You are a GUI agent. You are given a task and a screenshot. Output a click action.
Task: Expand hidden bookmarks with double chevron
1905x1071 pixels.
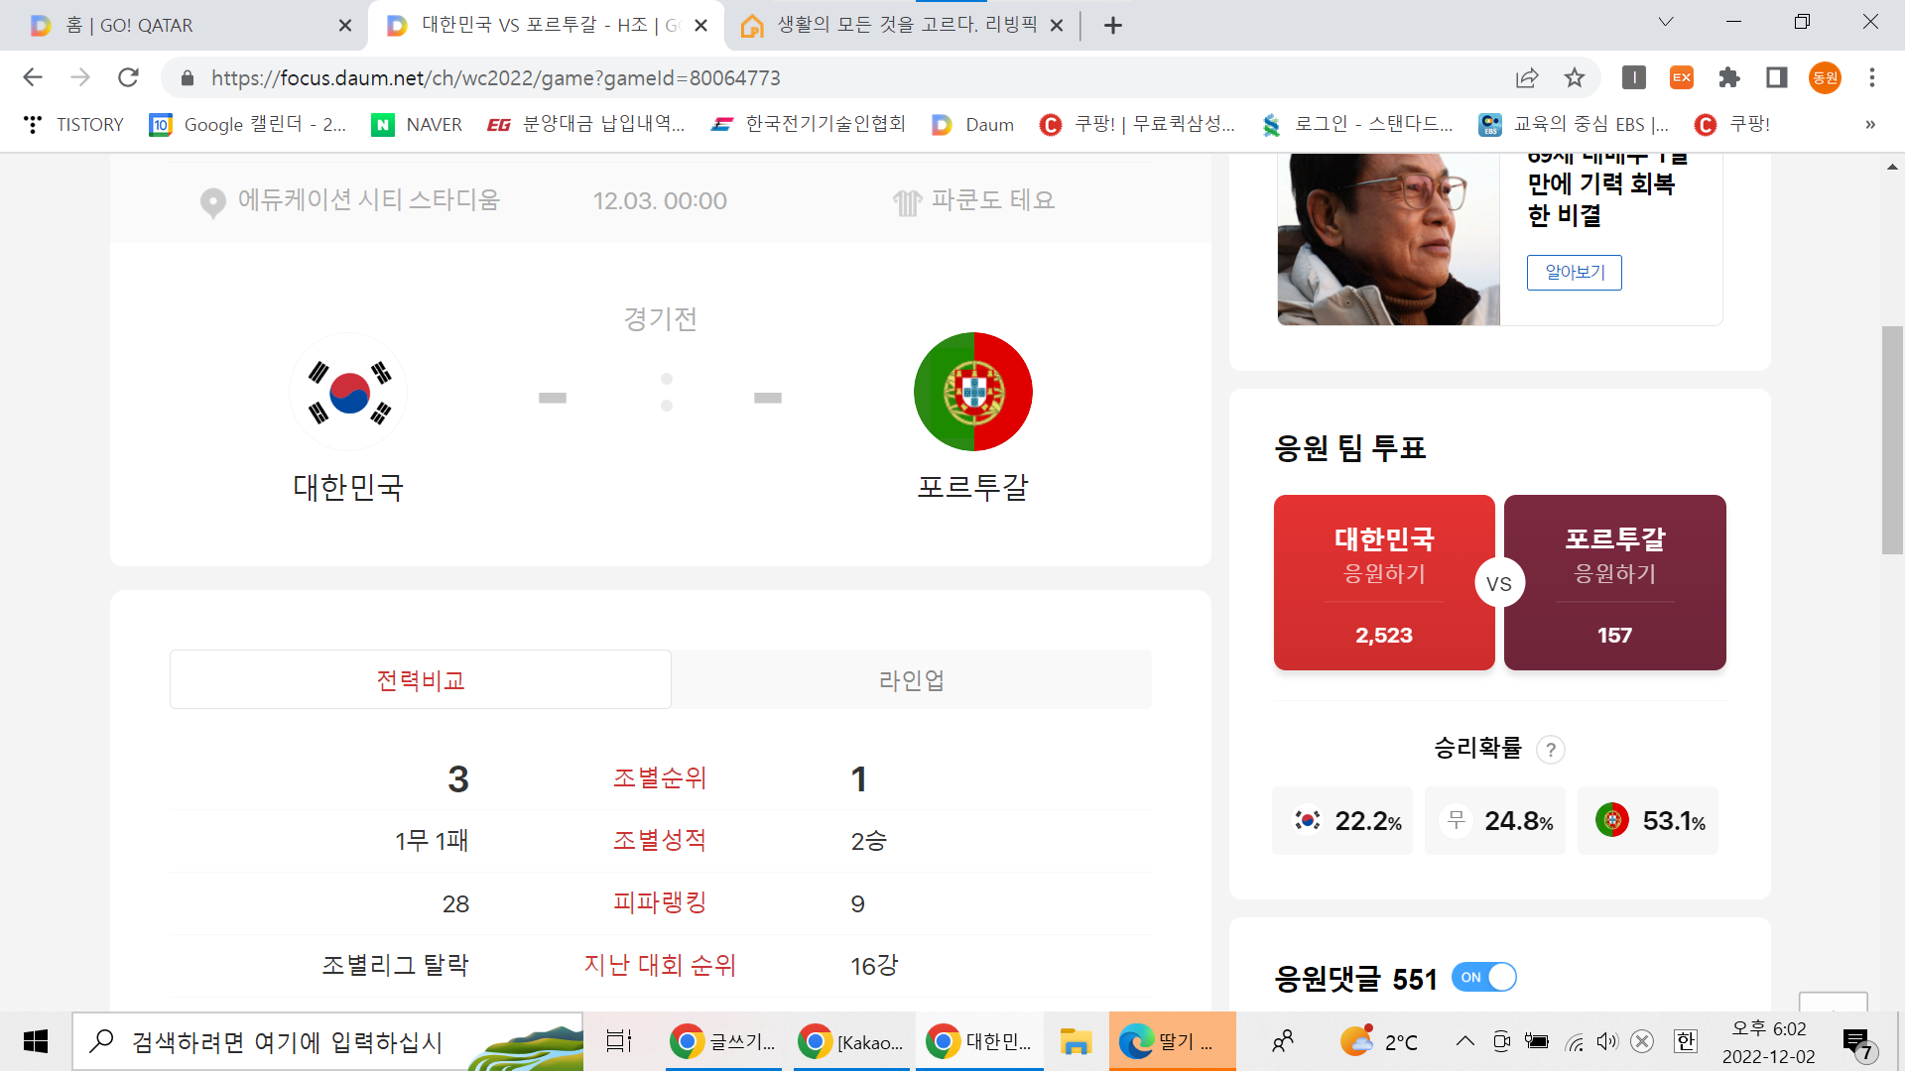tap(1870, 124)
